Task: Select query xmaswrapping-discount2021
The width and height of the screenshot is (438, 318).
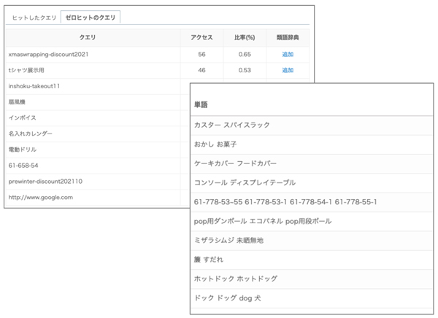Action: (x=48, y=54)
